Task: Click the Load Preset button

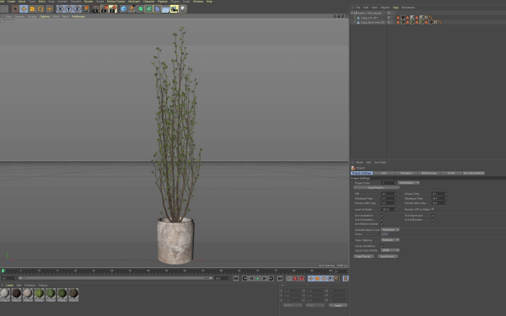Action: pyautogui.click(x=363, y=256)
